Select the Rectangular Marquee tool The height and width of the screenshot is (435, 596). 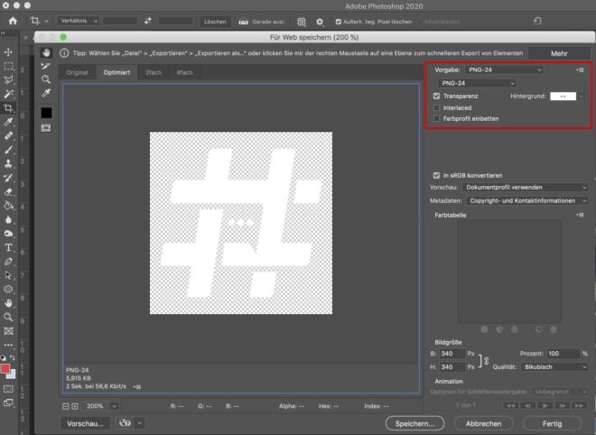[8, 66]
